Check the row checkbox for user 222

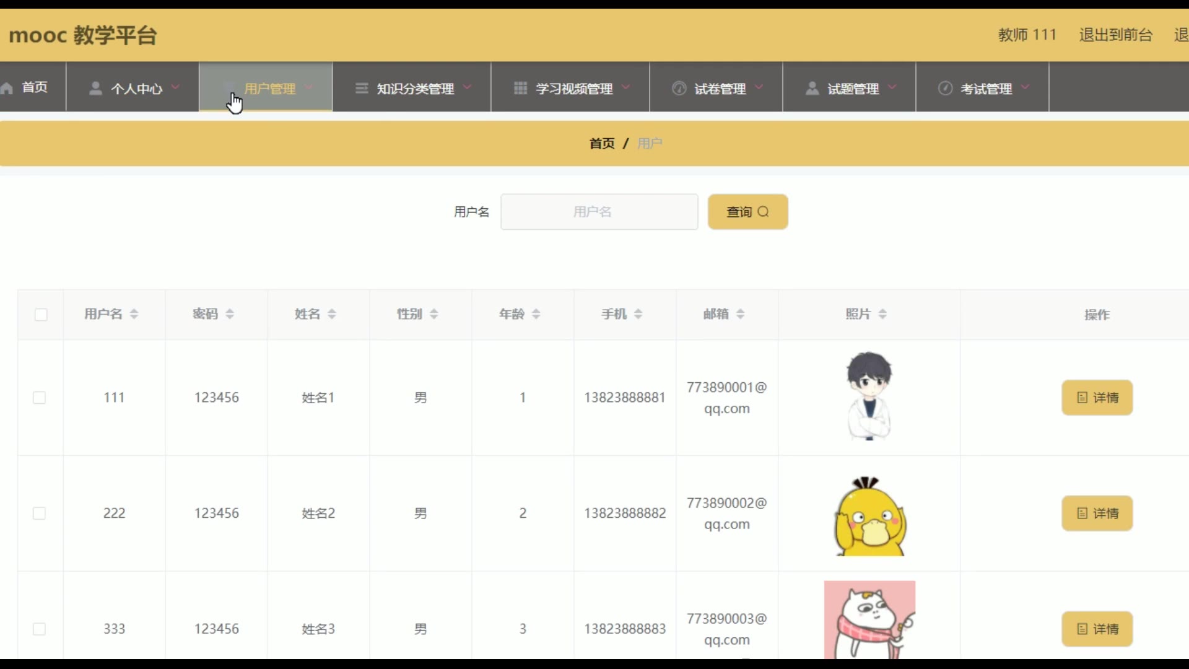pyautogui.click(x=39, y=514)
